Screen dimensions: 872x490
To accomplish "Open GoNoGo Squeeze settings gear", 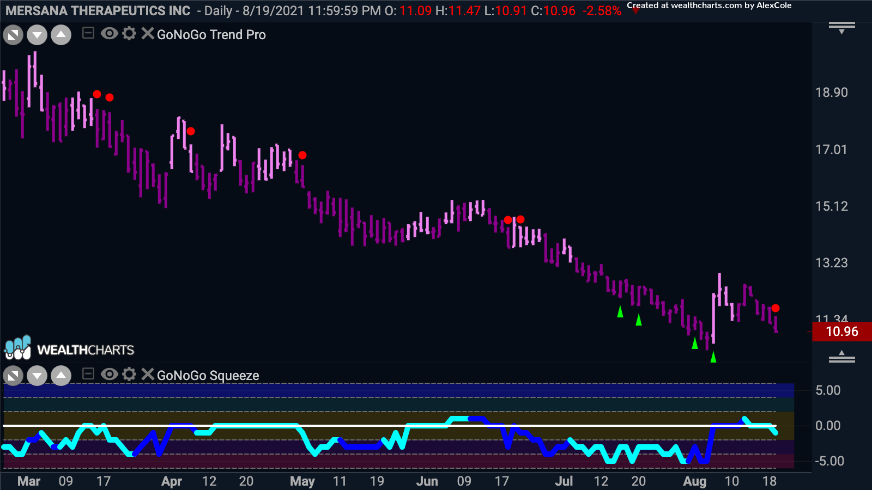I will pos(129,374).
